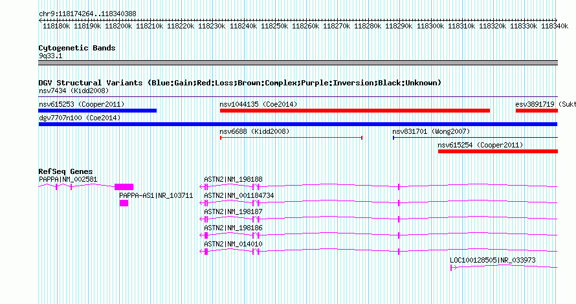Click the 118340k ruler tick label
Screen dimensions: 576x304
tap(555, 26)
